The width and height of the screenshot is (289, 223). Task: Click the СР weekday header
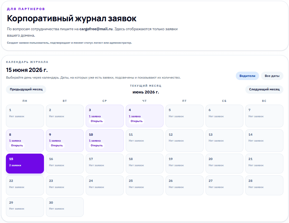pyautogui.click(x=105, y=101)
